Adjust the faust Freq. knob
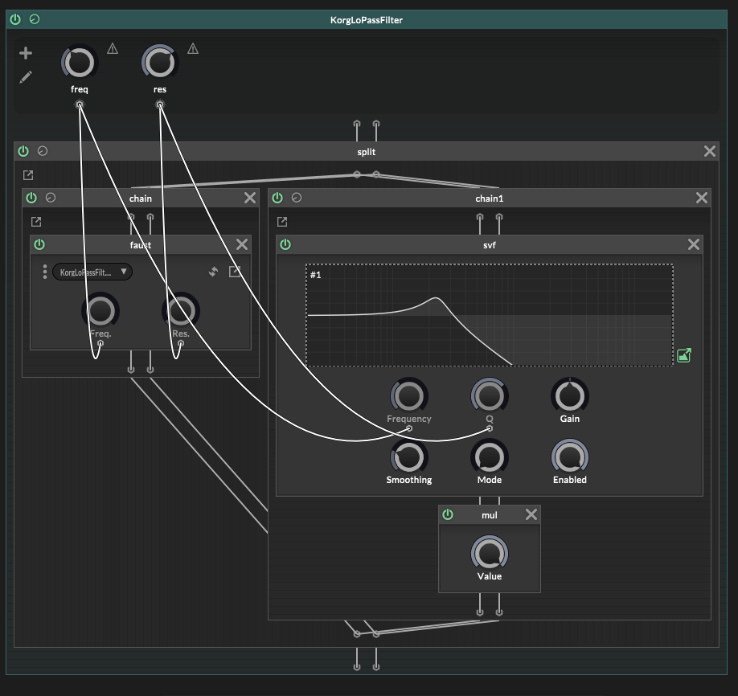Image resolution: width=738 pixels, height=696 pixels. (100, 311)
